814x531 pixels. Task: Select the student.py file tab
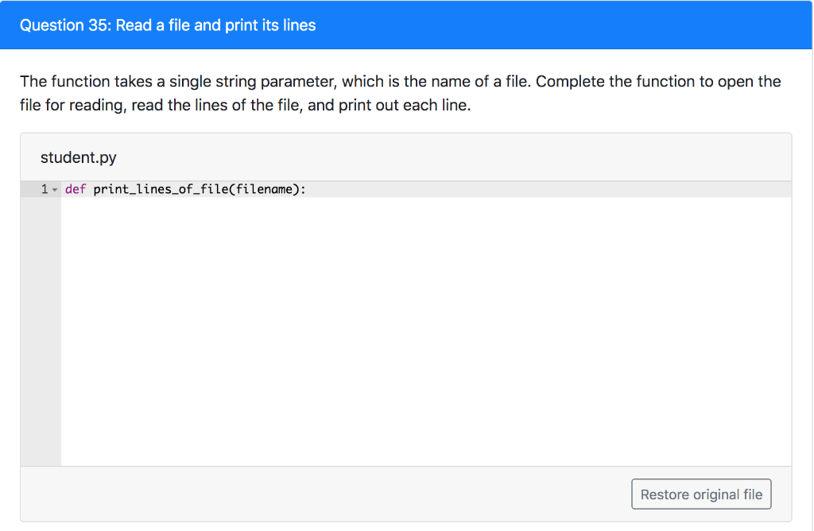pyautogui.click(x=78, y=157)
